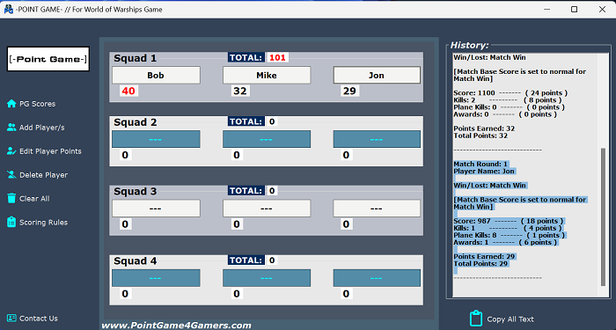
Task: Click 'Awards: 1' line in History
Action: (x=506, y=242)
